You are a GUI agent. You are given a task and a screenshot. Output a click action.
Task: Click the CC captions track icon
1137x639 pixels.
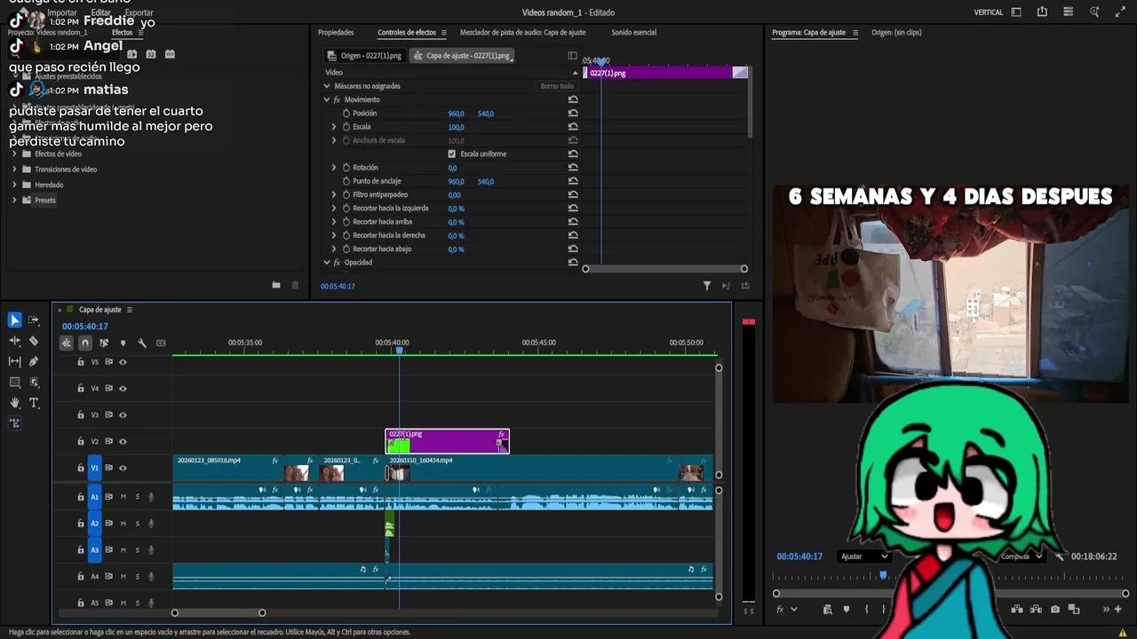click(x=161, y=343)
